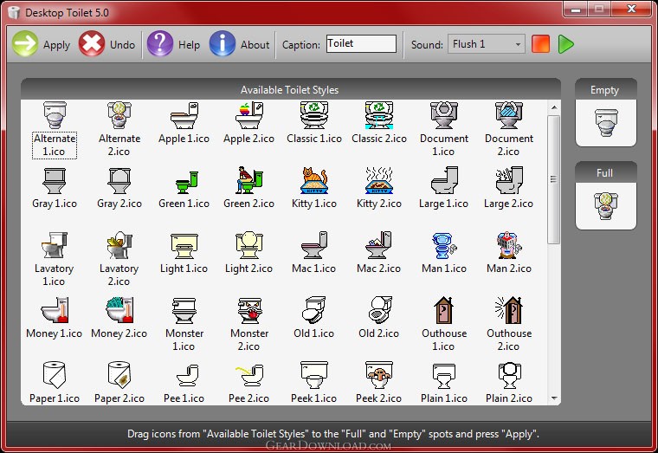Choose the Outhouse 2.ico icon
Image resolution: width=658 pixels, height=453 pixels.
508,310
